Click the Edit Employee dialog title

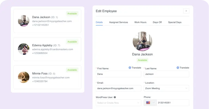106,11
